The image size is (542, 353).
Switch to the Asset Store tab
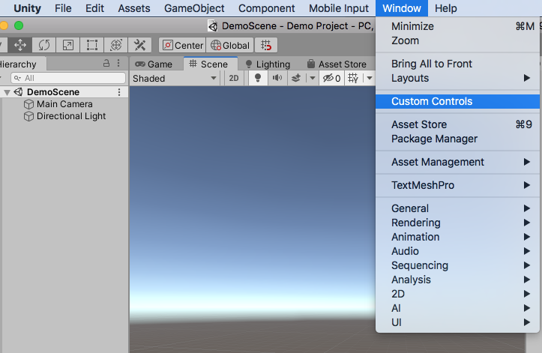click(337, 64)
